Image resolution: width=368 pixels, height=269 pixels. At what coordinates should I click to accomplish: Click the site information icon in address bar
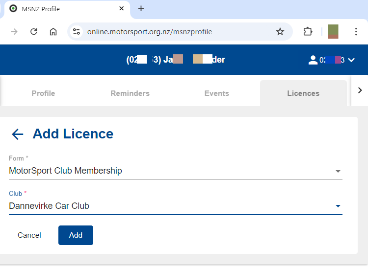tap(77, 32)
